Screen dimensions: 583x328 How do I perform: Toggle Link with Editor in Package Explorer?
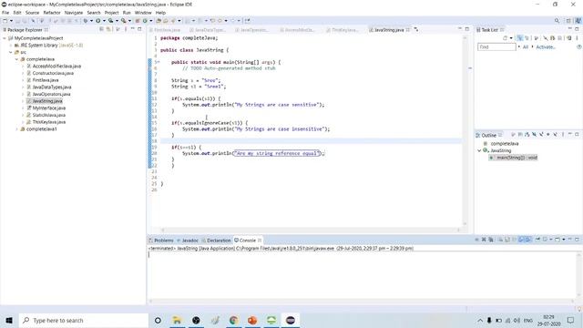point(108,29)
